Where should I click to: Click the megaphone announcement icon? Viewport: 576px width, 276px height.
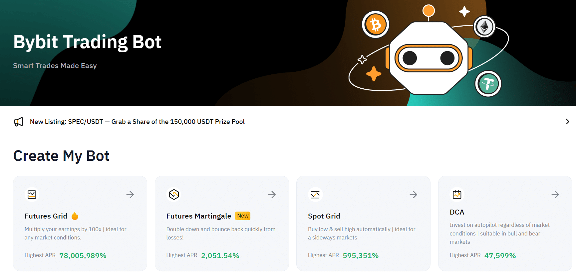tap(19, 122)
